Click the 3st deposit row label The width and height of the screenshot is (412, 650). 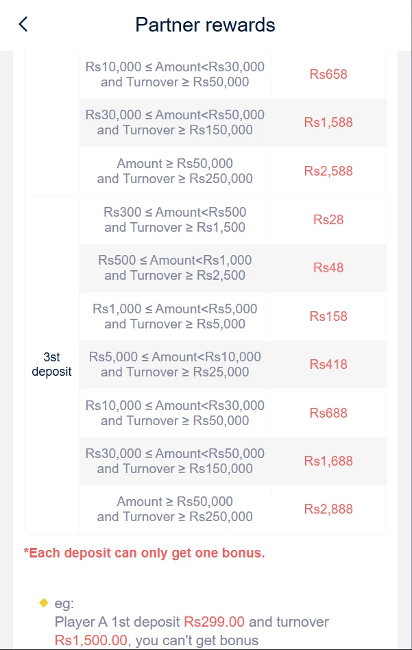[x=51, y=365]
